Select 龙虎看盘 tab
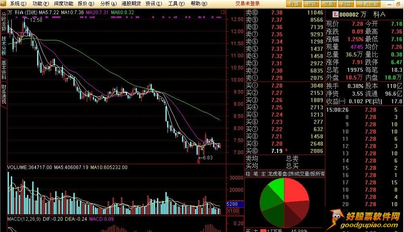The width and height of the screenshot is (404, 232). click(296, 174)
